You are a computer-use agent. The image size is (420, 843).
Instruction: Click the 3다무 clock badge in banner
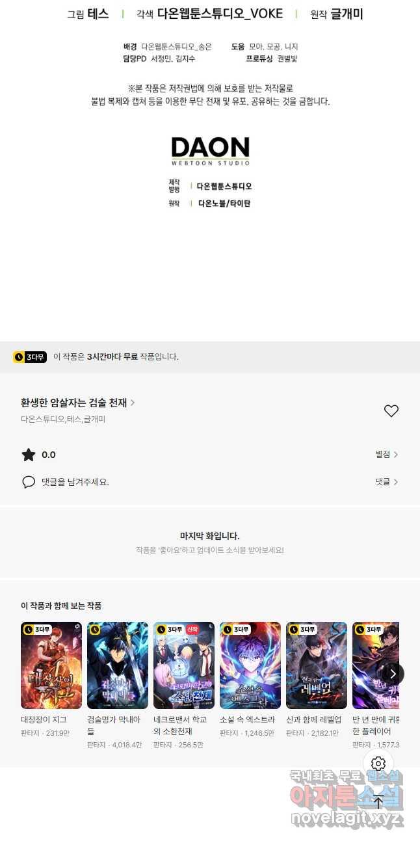[30, 356]
